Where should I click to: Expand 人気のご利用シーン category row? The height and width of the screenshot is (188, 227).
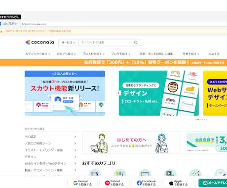pyautogui.click(x=50, y=143)
